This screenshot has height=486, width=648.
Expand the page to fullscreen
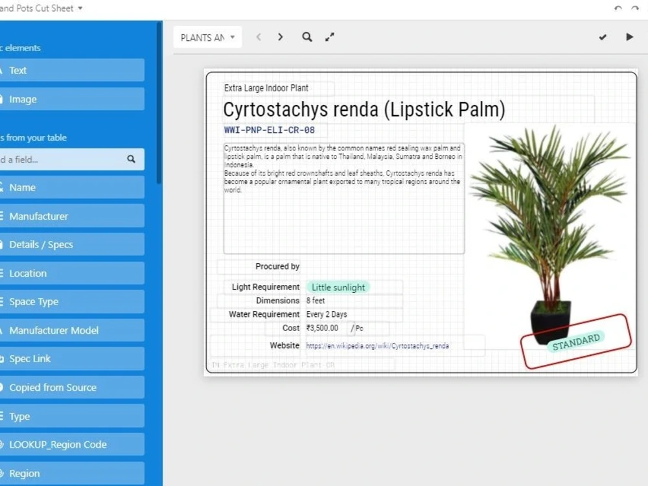point(329,37)
